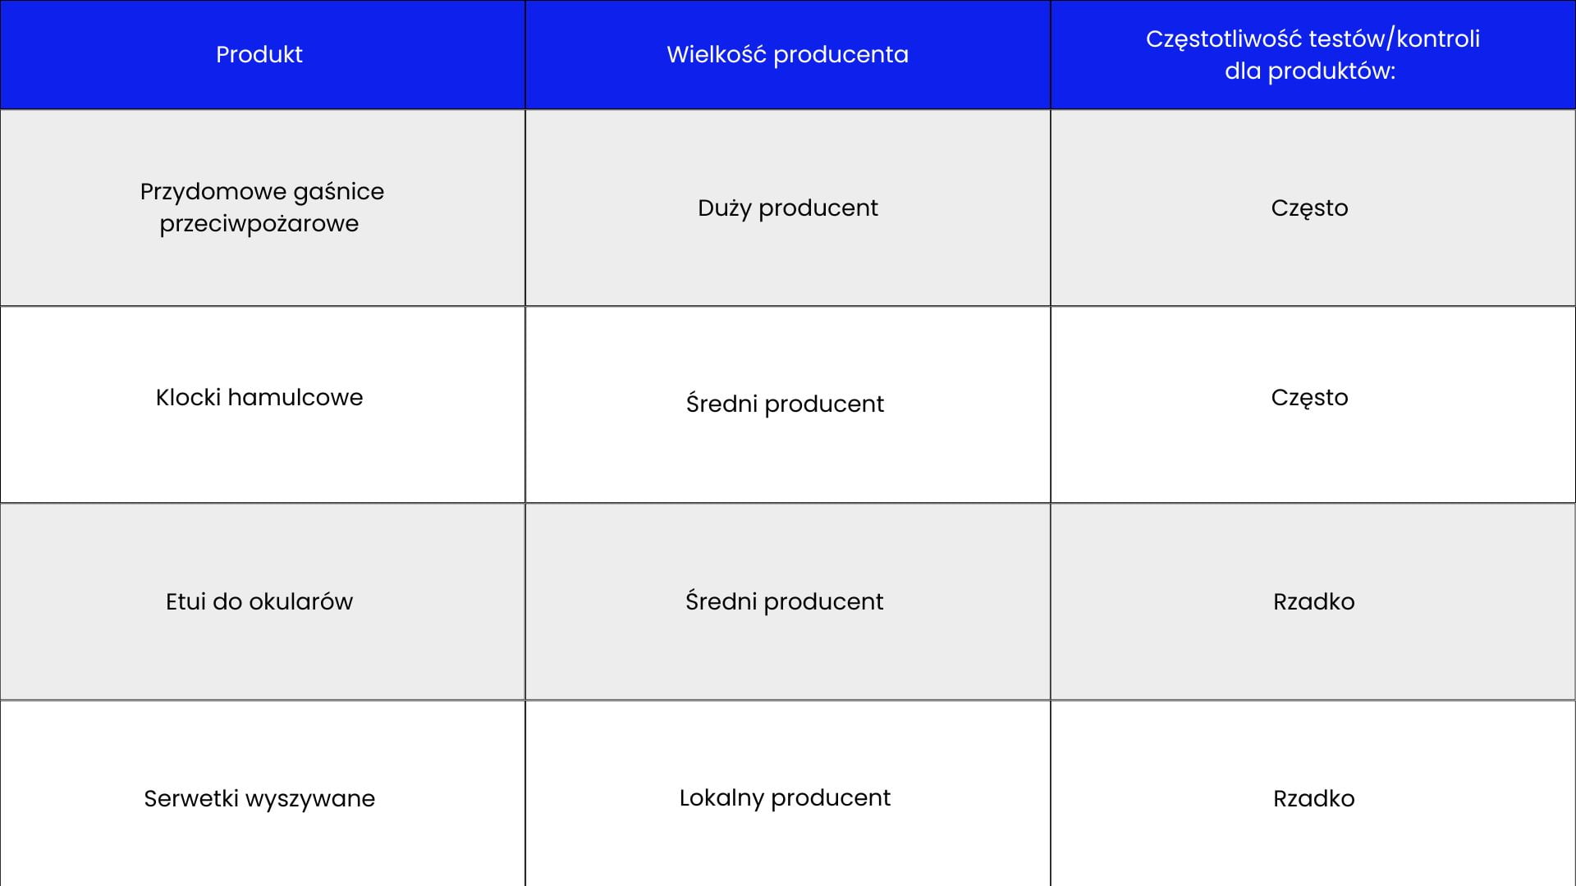
Task: Select the Lokalny producent cell
Action: coord(785,797)
